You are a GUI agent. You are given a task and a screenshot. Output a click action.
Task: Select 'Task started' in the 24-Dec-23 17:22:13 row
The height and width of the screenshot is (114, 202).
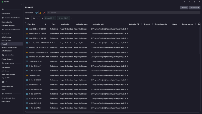click(54, 103)
